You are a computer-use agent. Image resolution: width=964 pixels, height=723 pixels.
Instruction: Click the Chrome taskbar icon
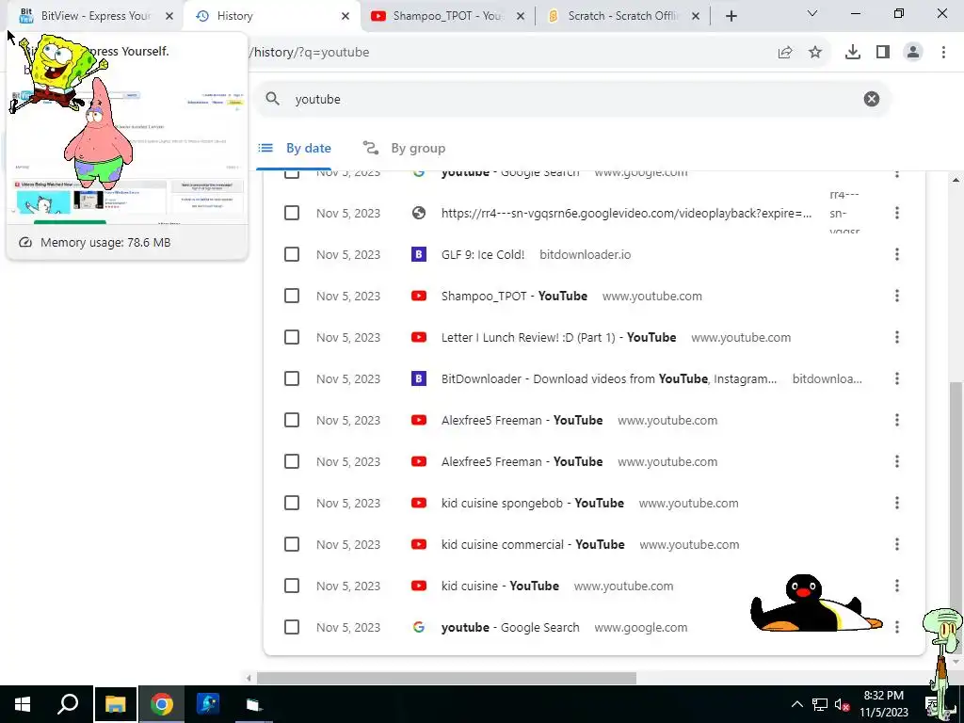coord(162,704)
